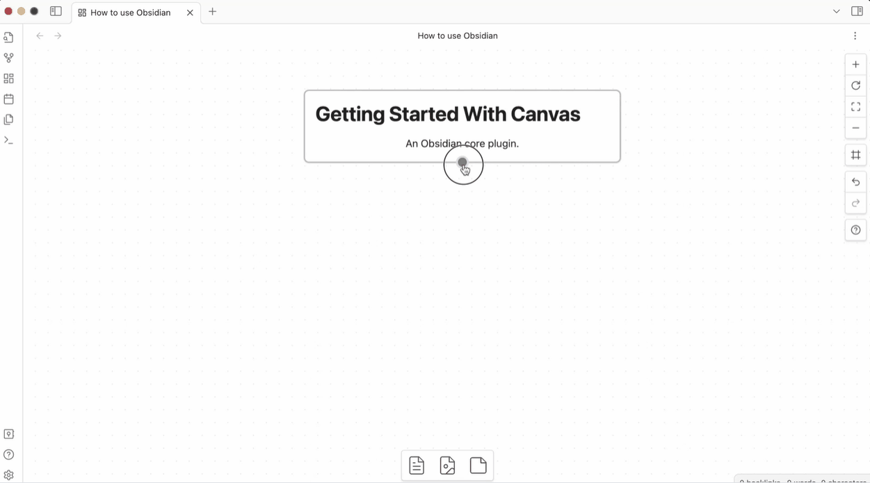Open canvas help button
870x483 pixels.
pyautogui.click(x=855, y=230)
